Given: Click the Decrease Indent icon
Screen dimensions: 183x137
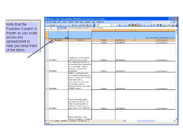Looking at the screenshot, I should click(x=158, y=25).
